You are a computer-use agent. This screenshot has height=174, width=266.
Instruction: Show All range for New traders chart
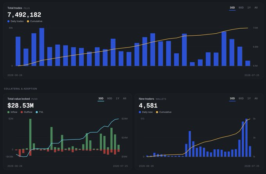256,98
